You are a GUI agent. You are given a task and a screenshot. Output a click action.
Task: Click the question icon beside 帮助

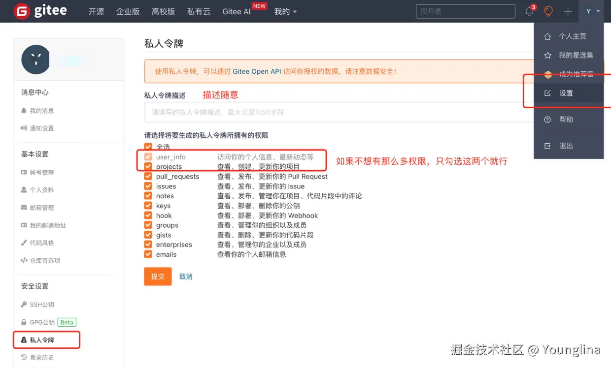(x=547, y=120)
